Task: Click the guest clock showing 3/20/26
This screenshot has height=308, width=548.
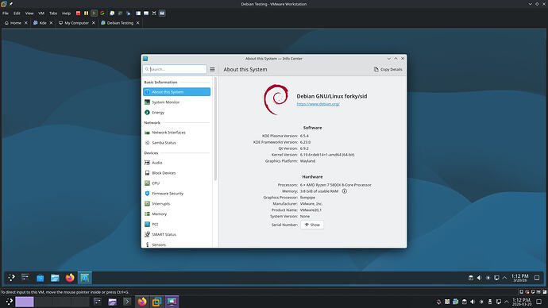Action: (520, 278)
